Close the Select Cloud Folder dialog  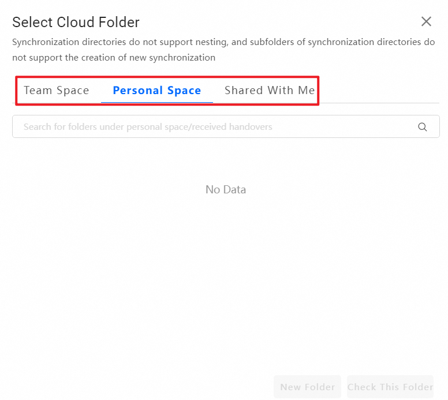click(426, 22)
